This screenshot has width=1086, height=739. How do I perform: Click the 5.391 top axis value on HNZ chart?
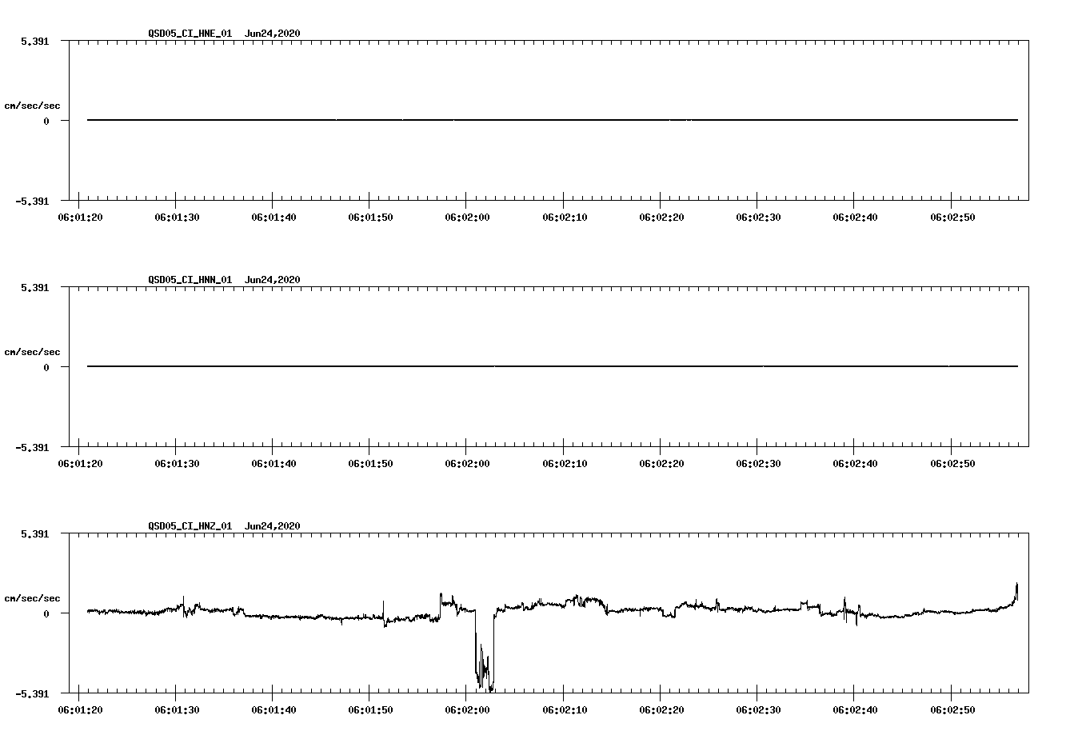click(x=36, y=533)
